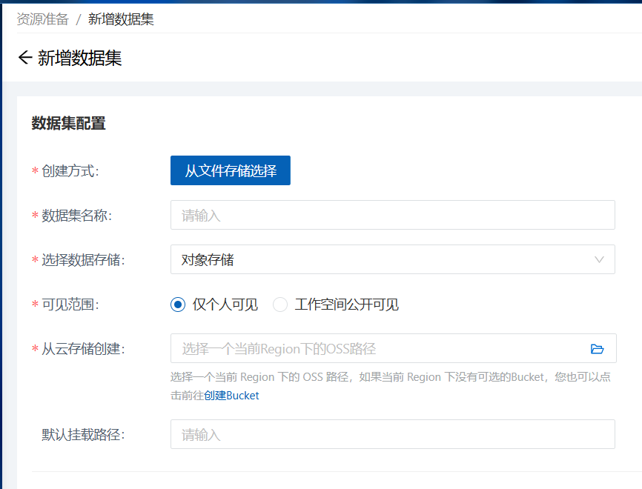Click the OSS路径 selection input field
Viewport: 642px width, 489px height.
[x=378, y=349]
